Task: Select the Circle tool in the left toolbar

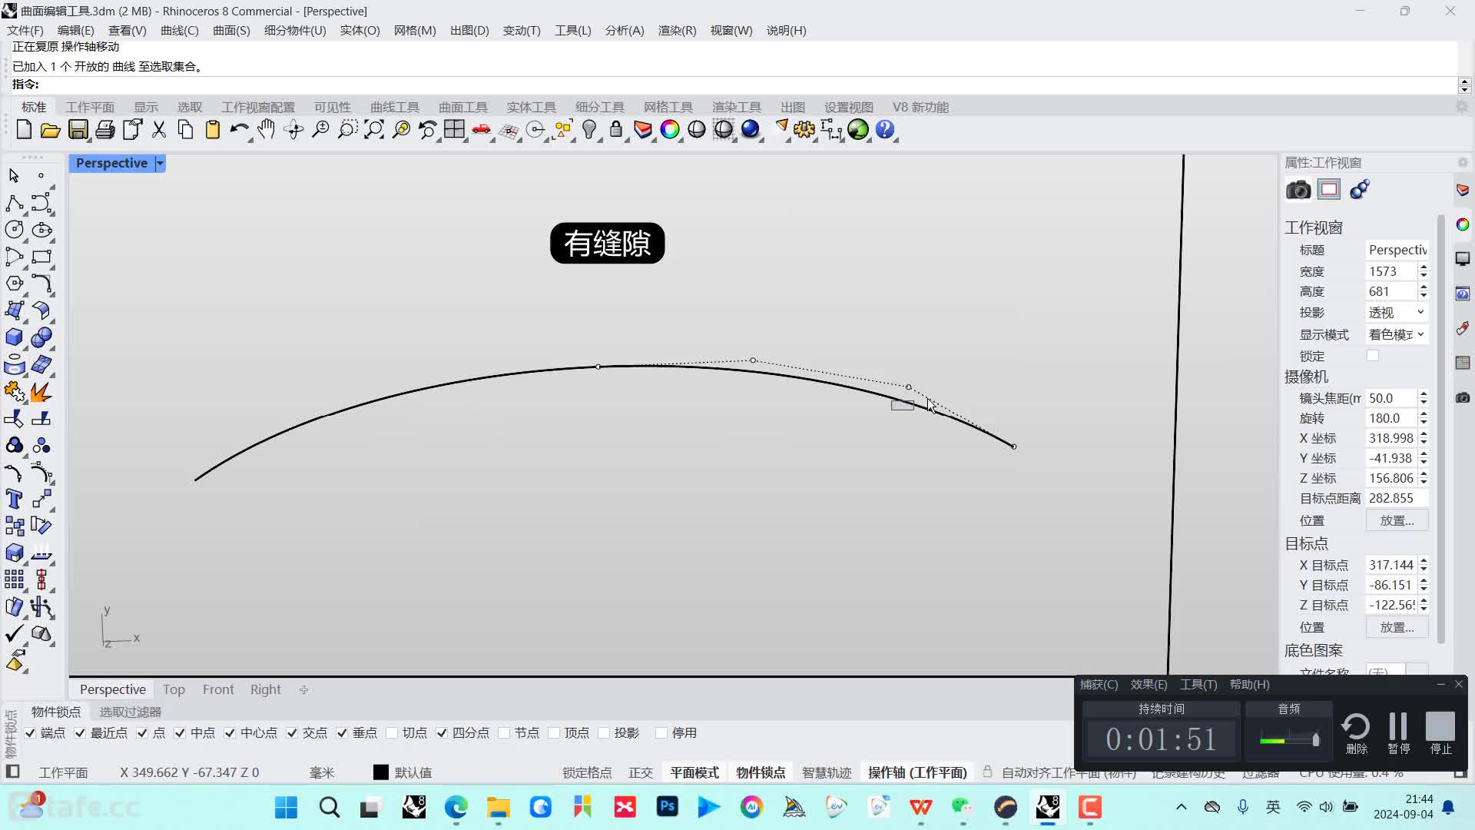Action: (x=14, y=230)
